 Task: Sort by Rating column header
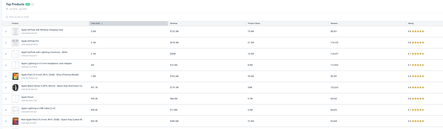click(424, 23)
